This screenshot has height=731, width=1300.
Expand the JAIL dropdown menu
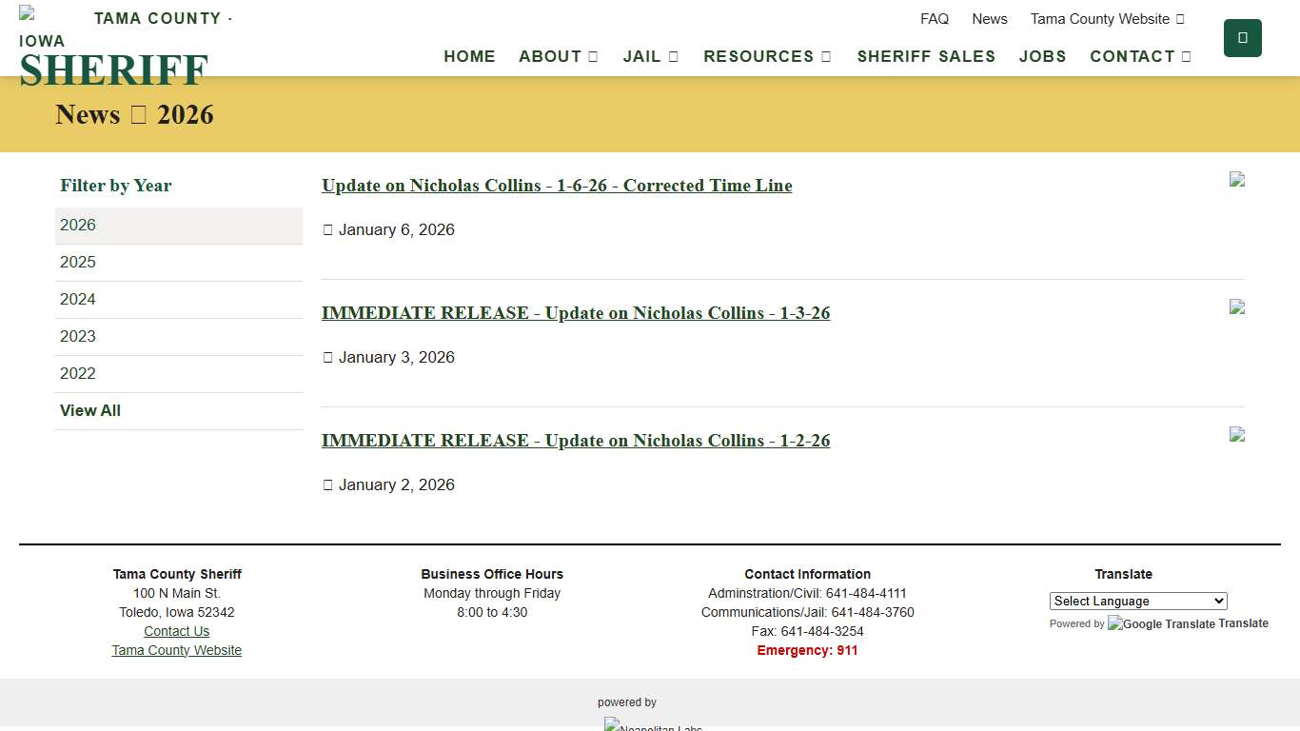pyautogui.click(x=650, y=56)
